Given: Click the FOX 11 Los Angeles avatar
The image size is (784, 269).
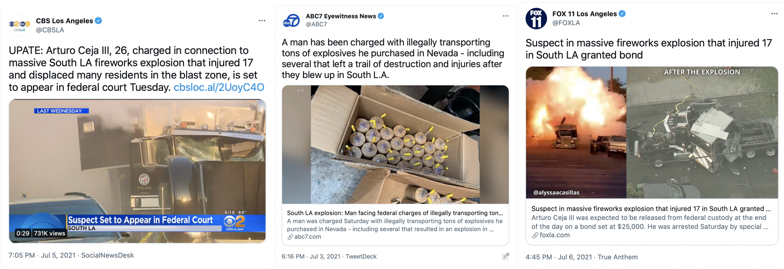Looking at the screenshot, I should [x=536, y=19].
